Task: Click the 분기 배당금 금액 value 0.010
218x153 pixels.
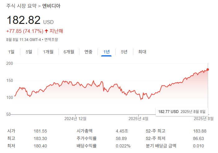Action: (x=198, y=146)
